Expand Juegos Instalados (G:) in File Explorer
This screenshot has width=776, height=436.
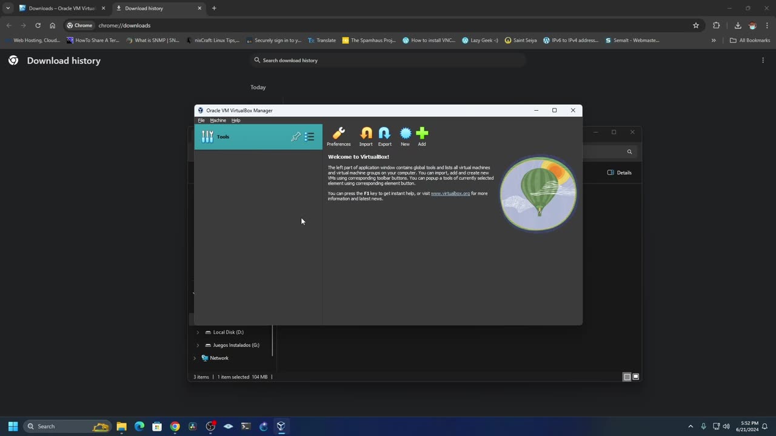tap(198, 345)
